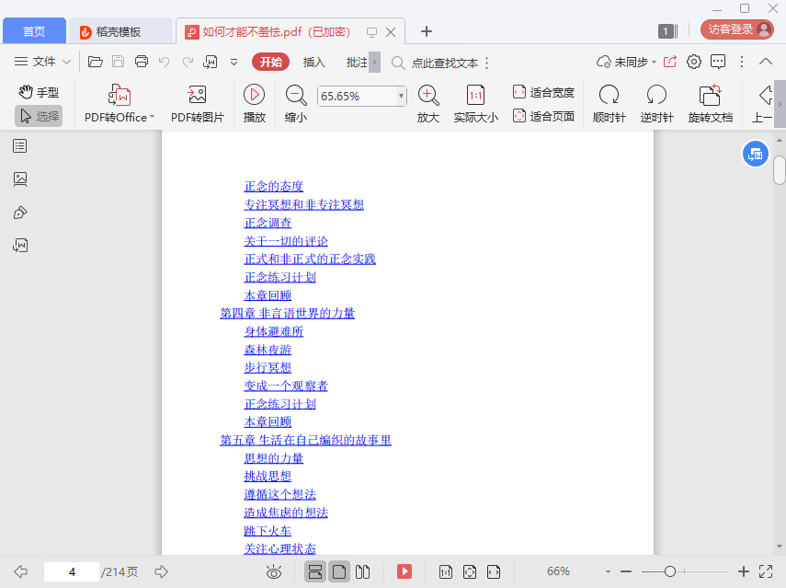Open file folder icon in toolbar
Viewport: 786px width, 588px height.
pos(96,62)
